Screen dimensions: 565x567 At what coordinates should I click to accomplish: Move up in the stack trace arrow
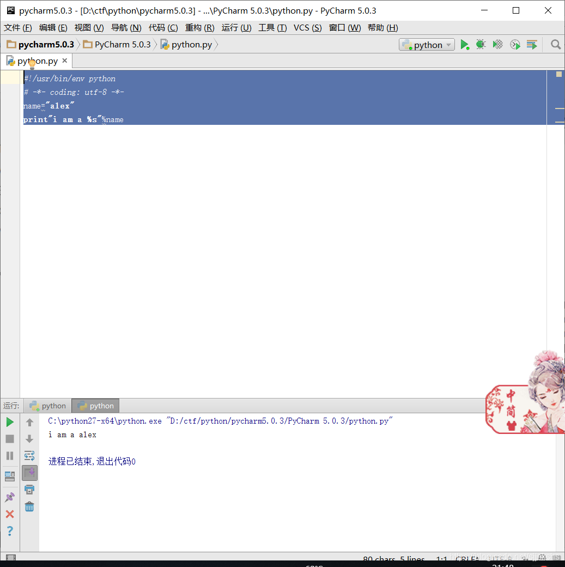(29, 422)
